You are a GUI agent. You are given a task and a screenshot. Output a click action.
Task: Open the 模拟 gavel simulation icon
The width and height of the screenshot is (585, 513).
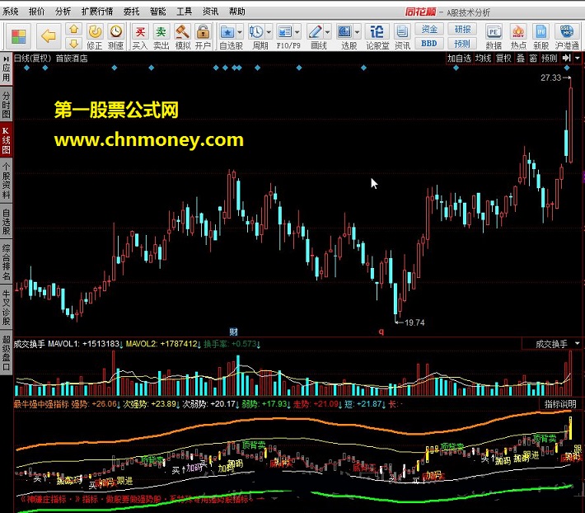[x=182, y=31]
